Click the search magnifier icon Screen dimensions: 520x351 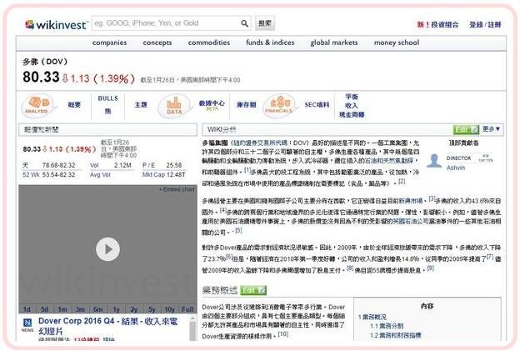[x=244, y=23]
